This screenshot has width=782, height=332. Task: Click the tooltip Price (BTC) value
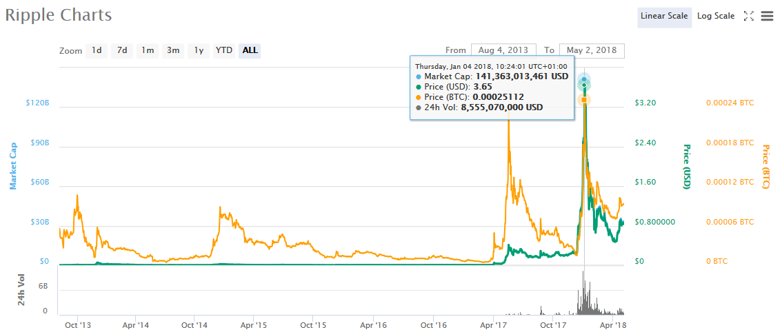pyautogui.click(x=498, y=96)
